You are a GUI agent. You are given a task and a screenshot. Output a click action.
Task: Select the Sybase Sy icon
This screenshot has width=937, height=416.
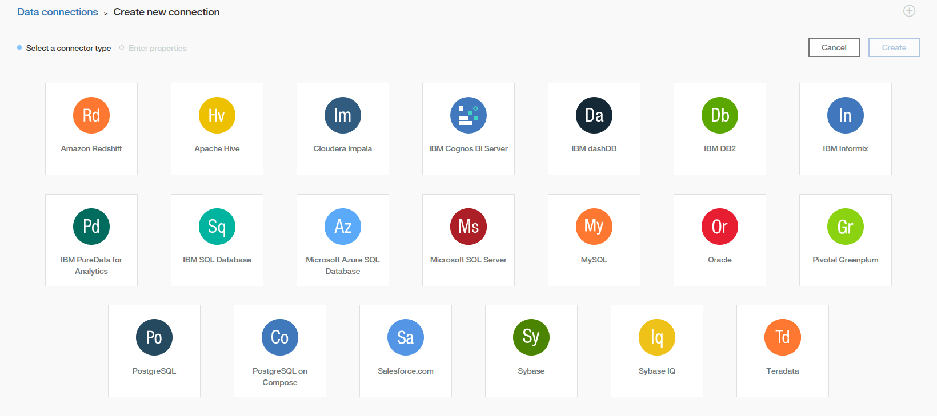click(x=531, y=337)
